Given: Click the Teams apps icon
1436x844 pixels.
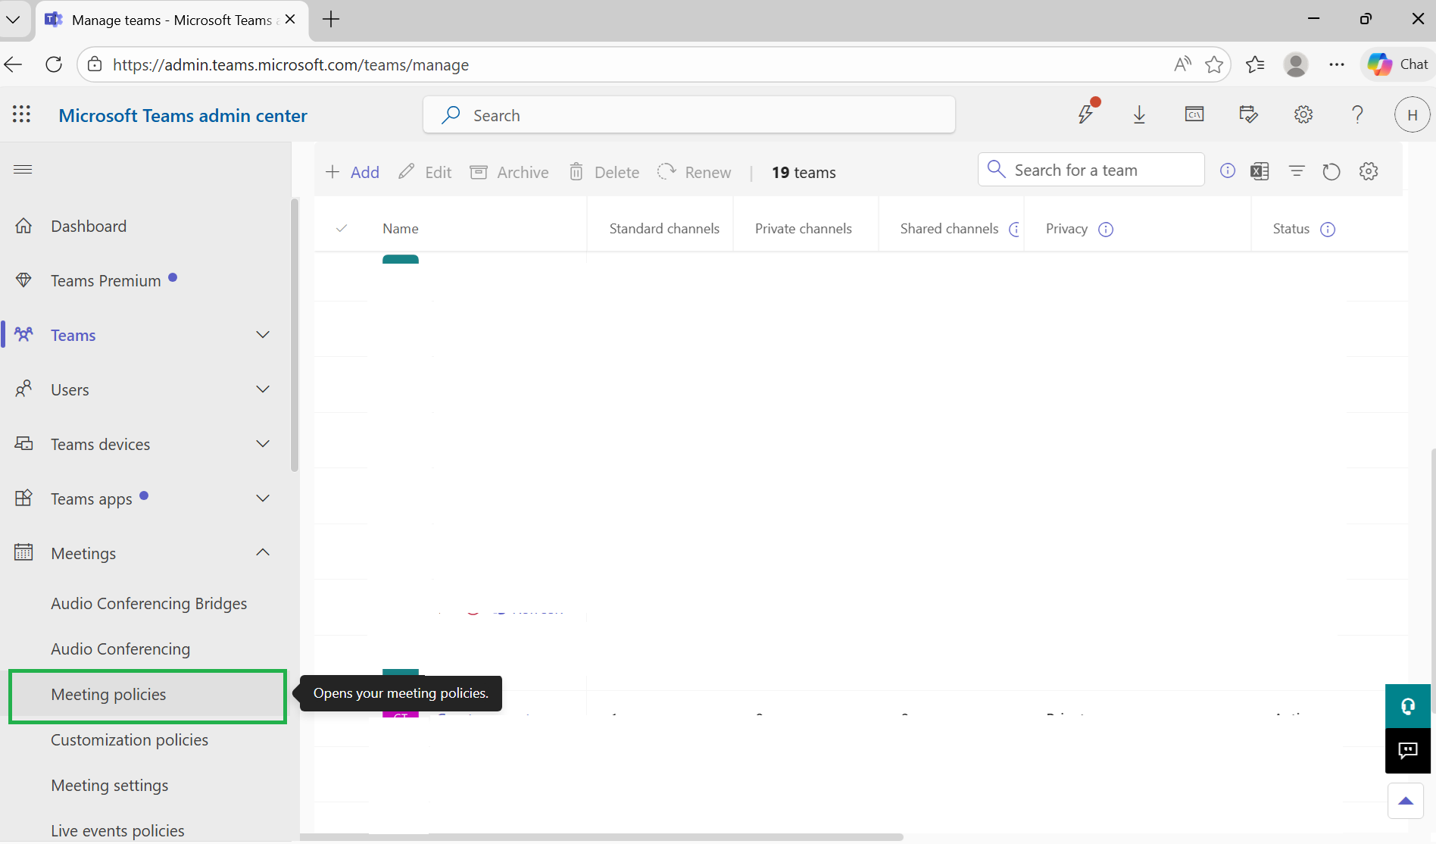Looking at the screenshot, I should pos(23,498).
